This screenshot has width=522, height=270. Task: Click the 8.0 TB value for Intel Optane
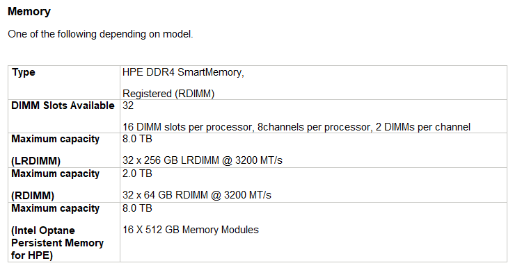pyautogui.click(x=137, y=208)
